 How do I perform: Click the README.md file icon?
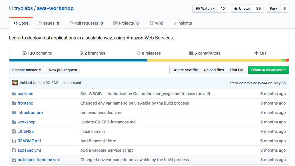[x=14, y=141]
